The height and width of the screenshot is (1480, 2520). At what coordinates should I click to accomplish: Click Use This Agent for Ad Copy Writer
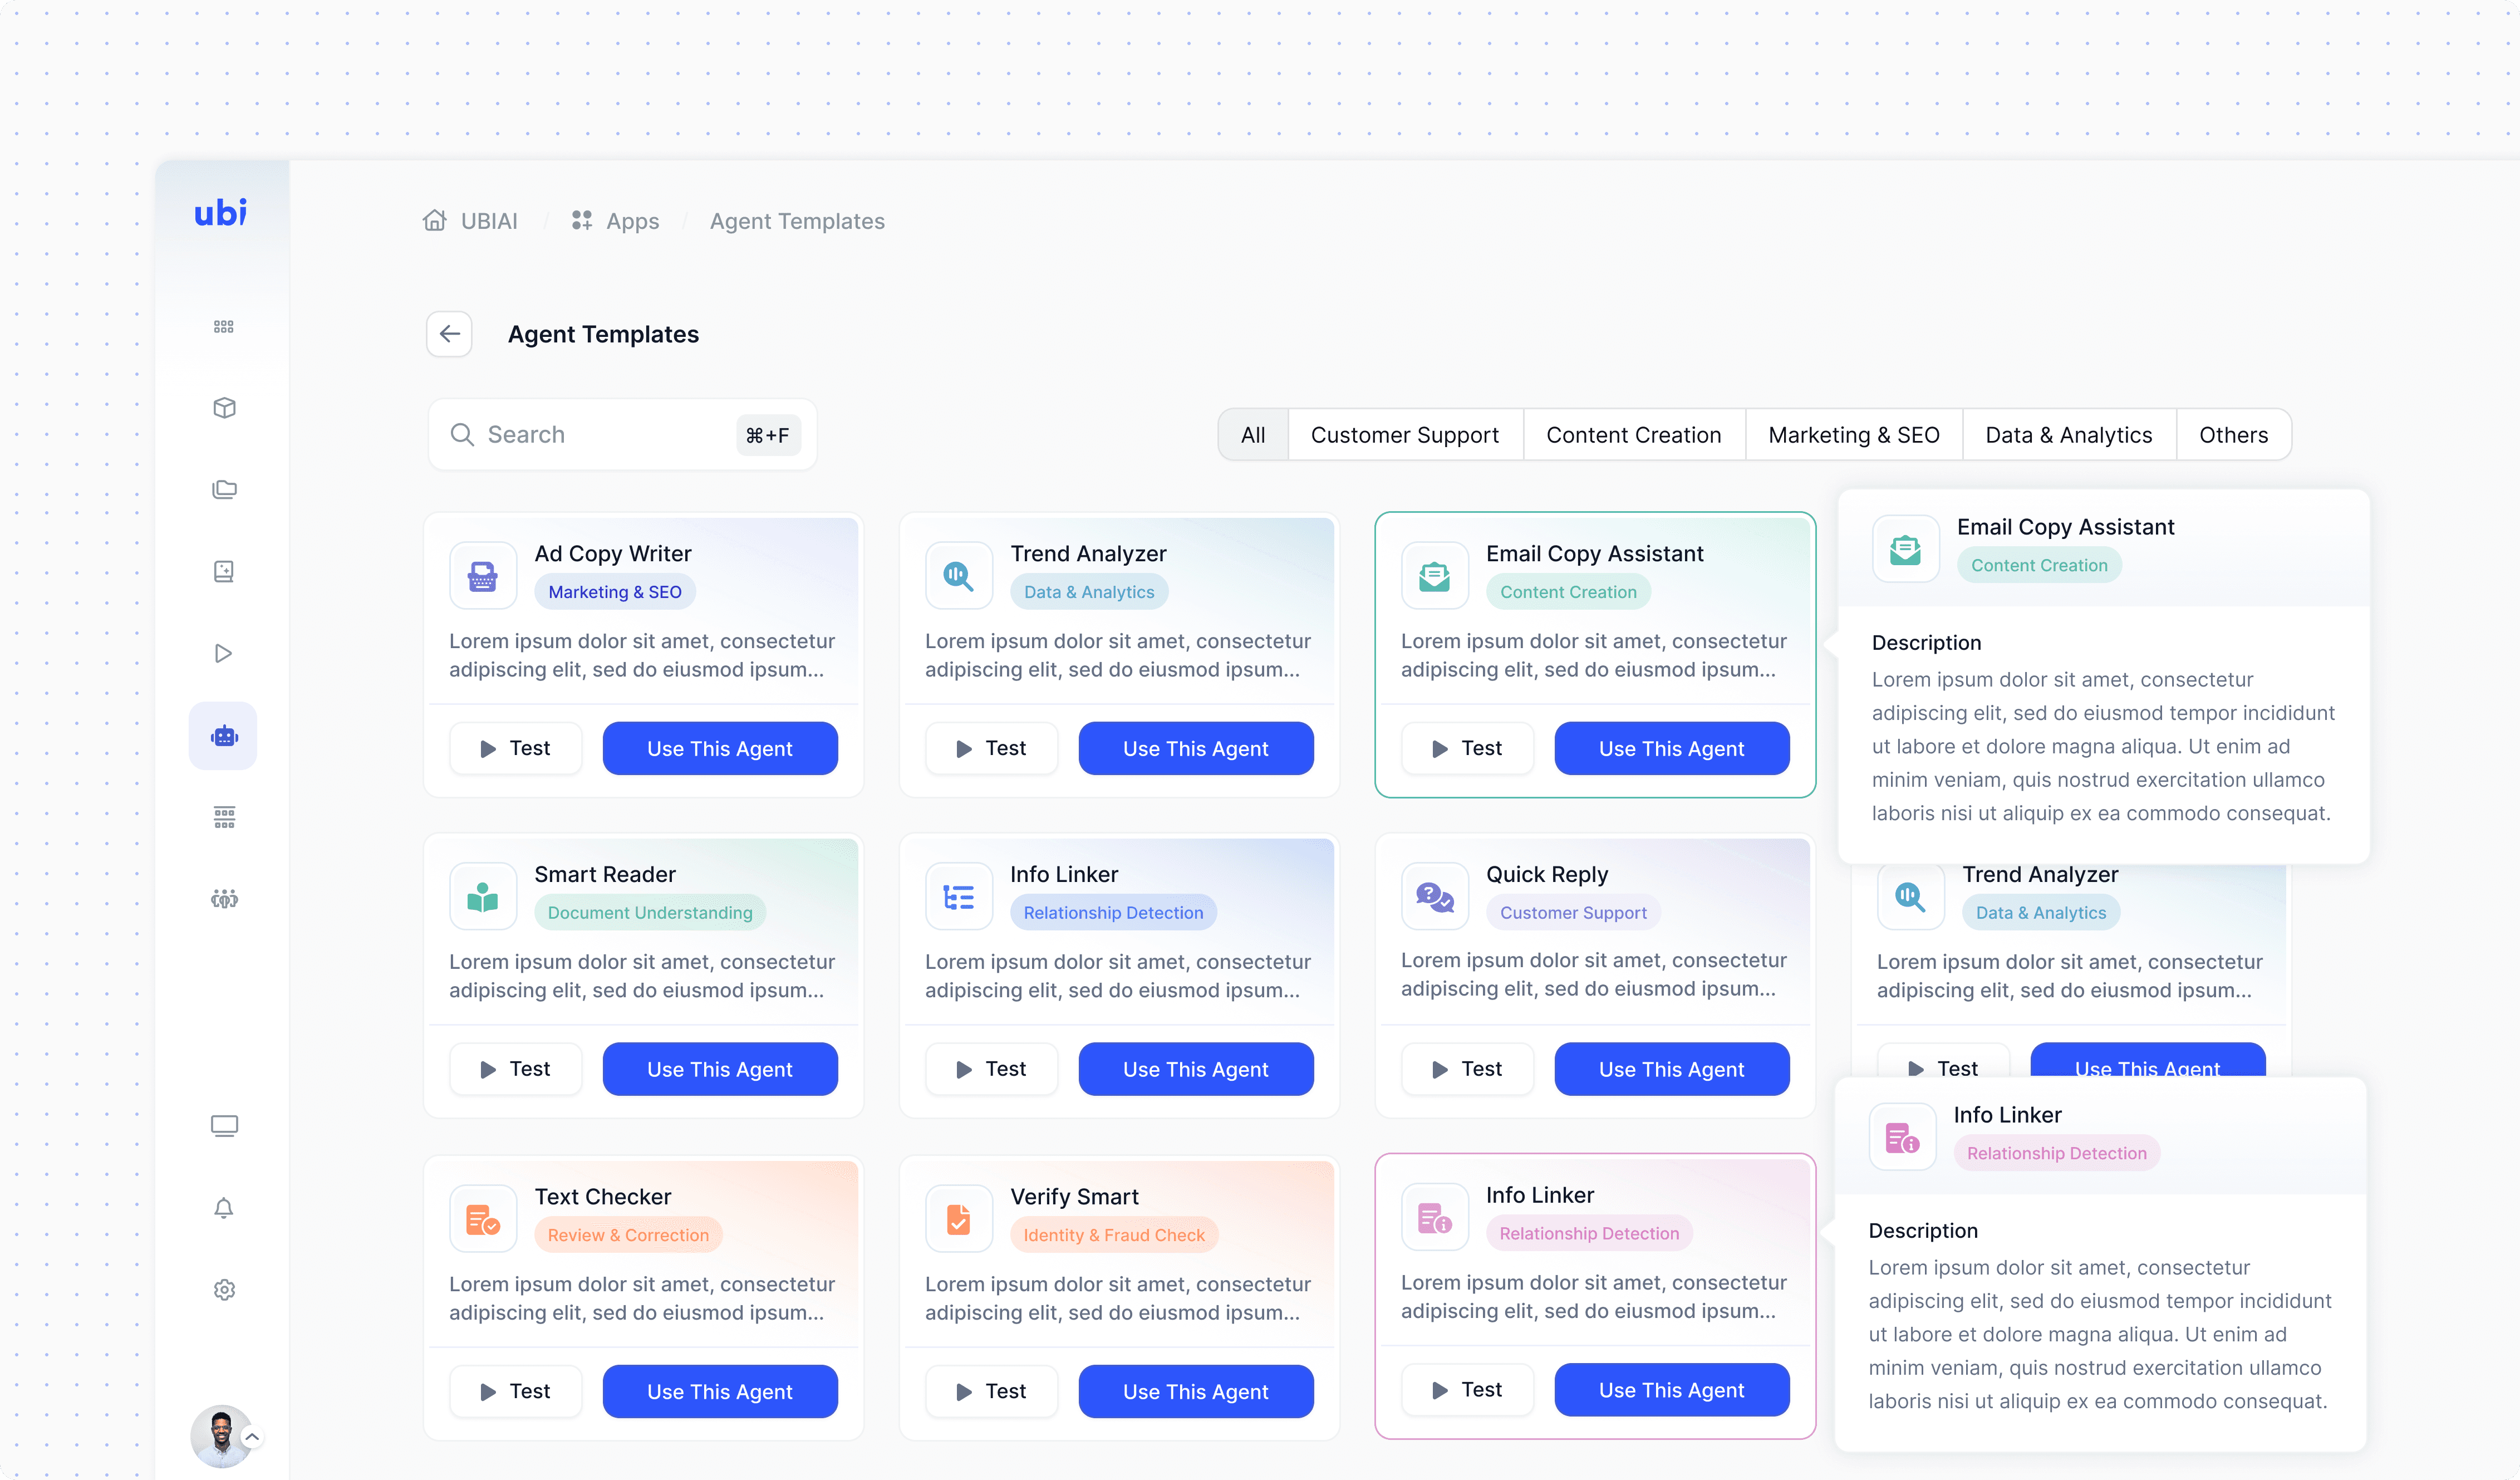pos(719,749)
